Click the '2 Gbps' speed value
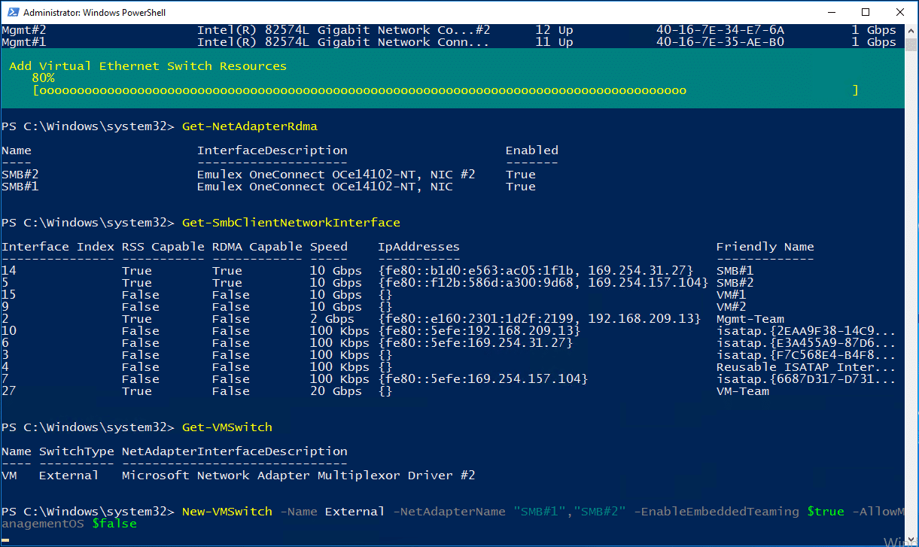 coord(333,319)
